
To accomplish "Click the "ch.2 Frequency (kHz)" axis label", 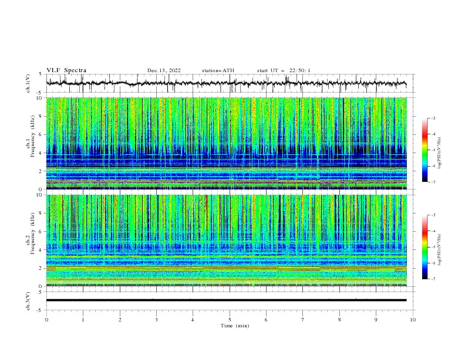I will click(x=31, y=233).
